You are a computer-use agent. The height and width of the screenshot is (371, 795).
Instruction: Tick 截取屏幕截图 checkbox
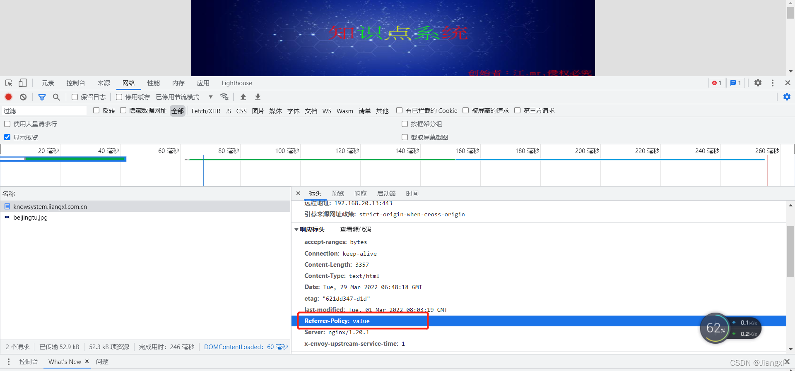(405, 137)
